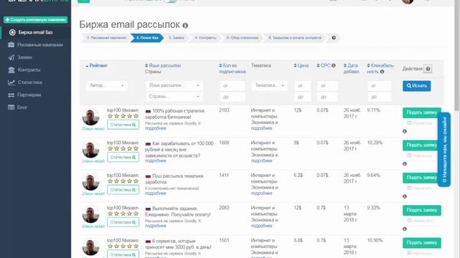Open Страны filter dropdown
The width and height of the screenshot is (460, 258).
(x=174, y=96)
